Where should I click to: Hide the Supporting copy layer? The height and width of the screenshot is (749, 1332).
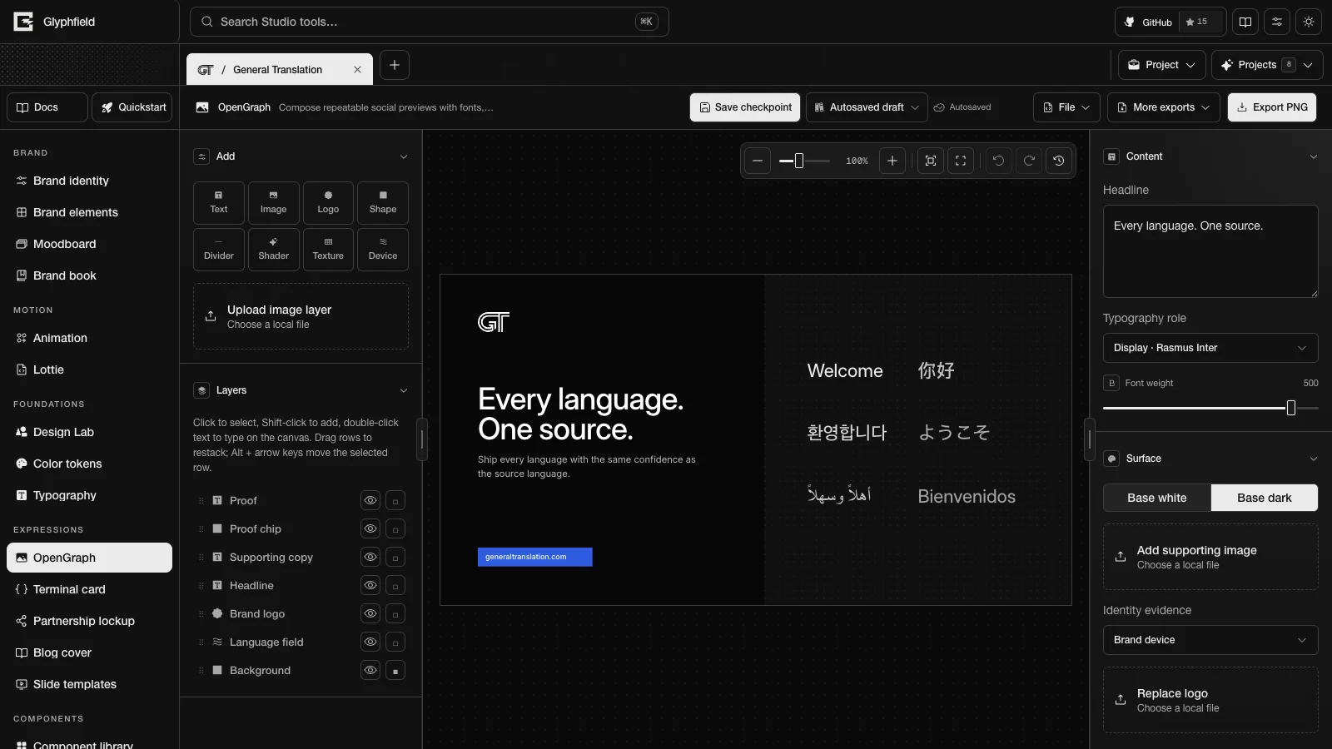click(x=370, y=557)
